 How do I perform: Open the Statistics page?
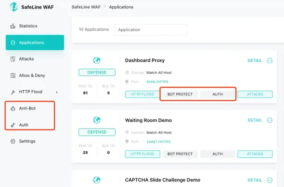pos(28,26)
